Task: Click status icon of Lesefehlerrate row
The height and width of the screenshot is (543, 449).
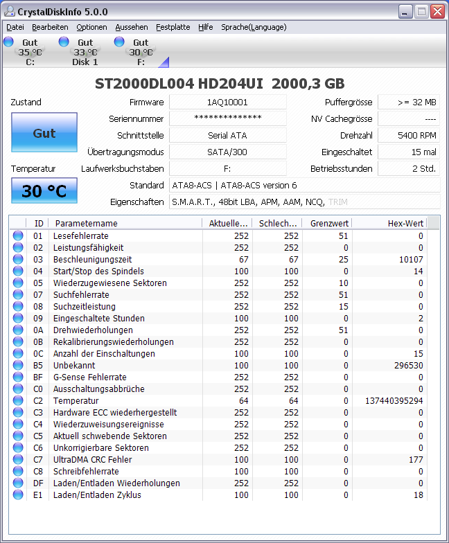Action: tap(18, 235)
